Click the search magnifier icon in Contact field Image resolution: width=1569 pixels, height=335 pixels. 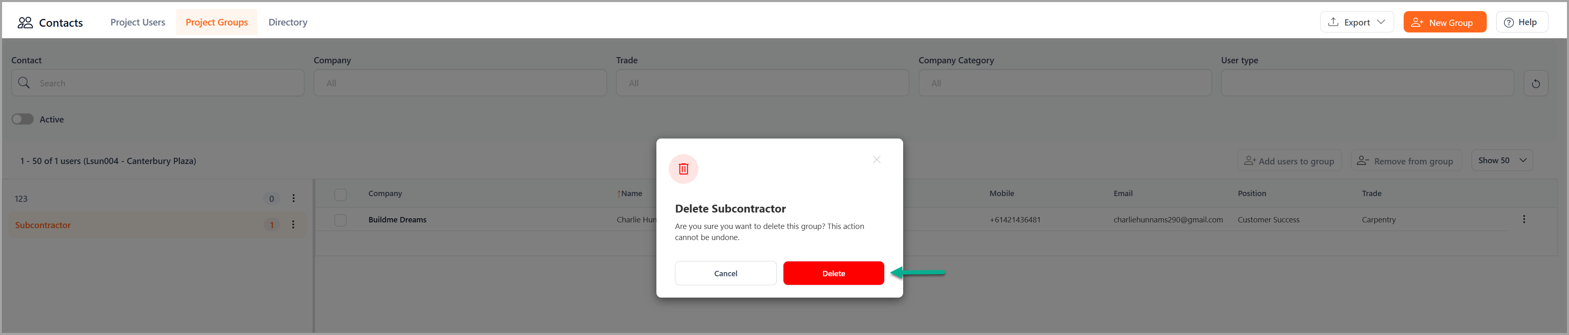click(x=24, y=83)
